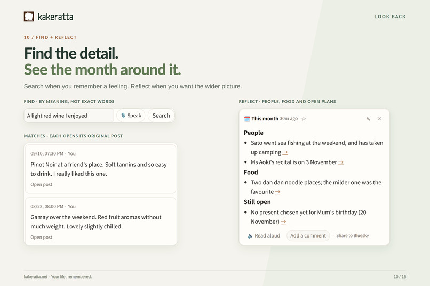This screenshot has height=286, width=430.
Task: Click the No present chosen yet bullet
Action: (x=308, y=217)
